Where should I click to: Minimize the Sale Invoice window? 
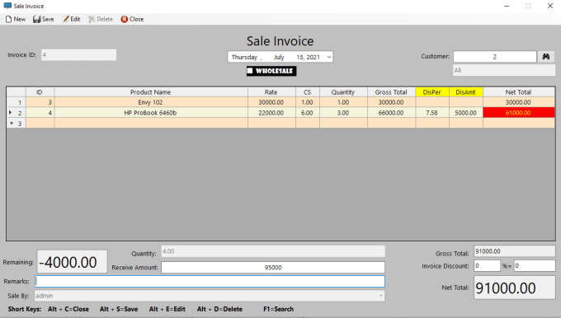tap(507, 6)
